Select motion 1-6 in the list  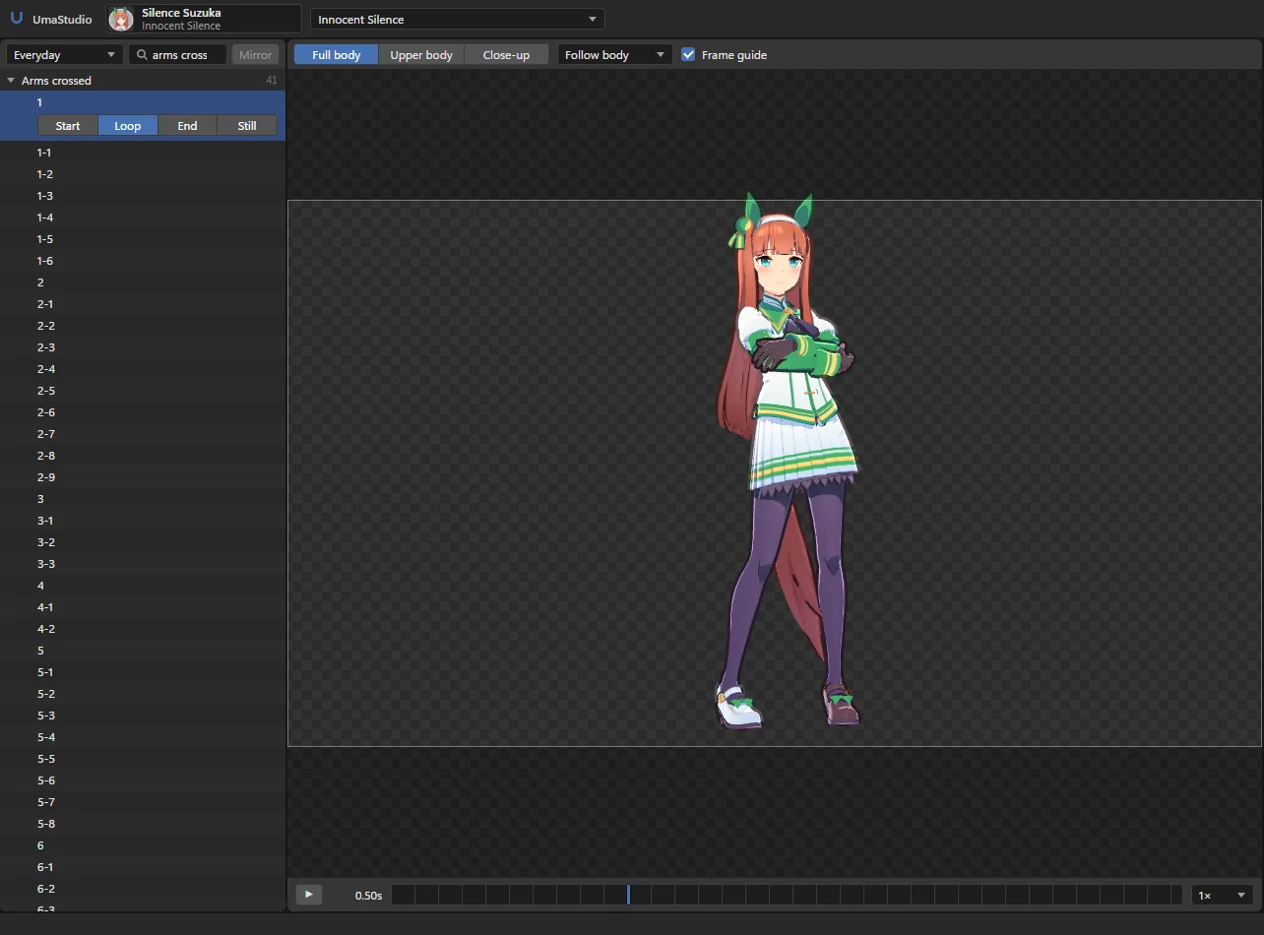(143, 261)
